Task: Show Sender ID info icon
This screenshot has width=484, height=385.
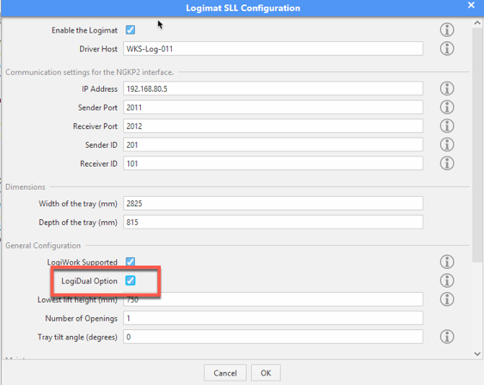Action: (x=447, y=144)
